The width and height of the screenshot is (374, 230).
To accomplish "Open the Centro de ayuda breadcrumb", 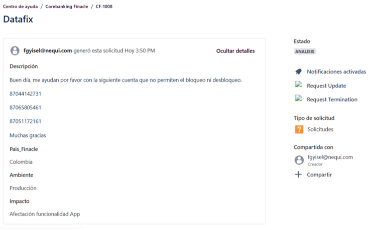I will click(20, 6).
